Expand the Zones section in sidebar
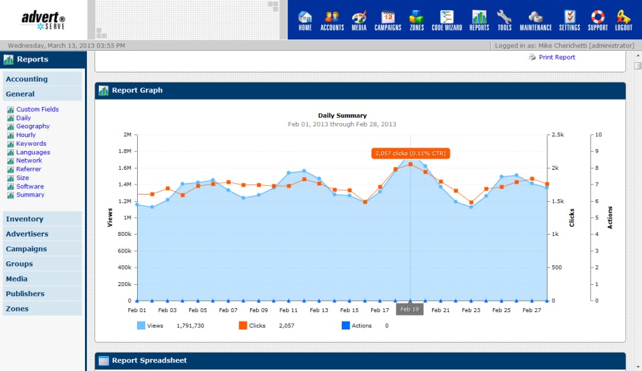 pos(43,309)
